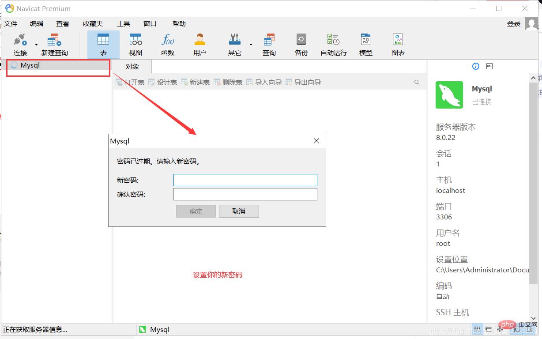542x339 pixels.
Task: Open the Model (模型) toolbar icon
Action: coord(365,40)
